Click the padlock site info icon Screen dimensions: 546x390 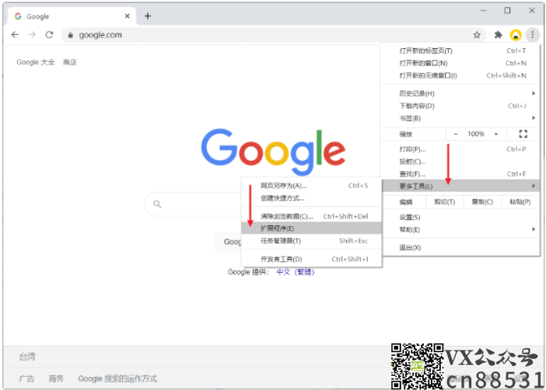point(70,35)
